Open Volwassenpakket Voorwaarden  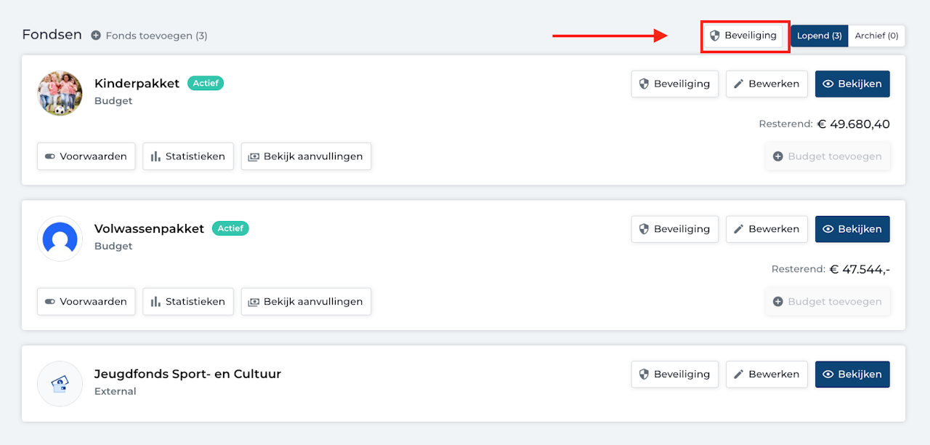(x=86, y=302)
